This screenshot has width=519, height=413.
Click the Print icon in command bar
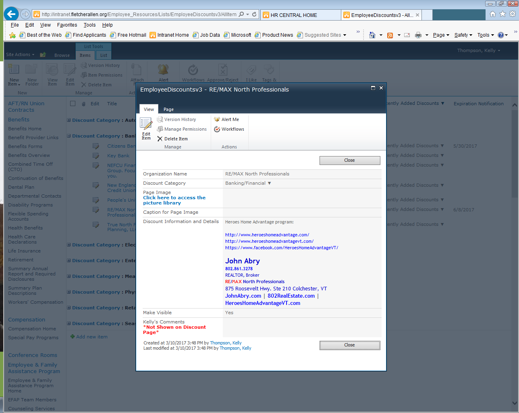tap(418, 35)
